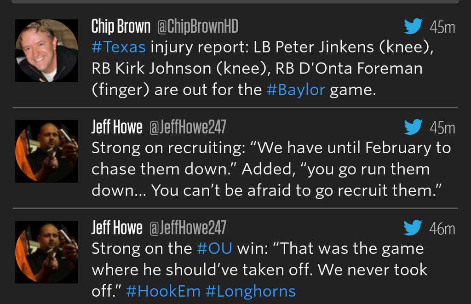Image resolution: width=471 pixels, height=304 pixels.
Task: Open Jeff Howe's avatar on the #OU win tweet
Action: (x=46, y=252)
